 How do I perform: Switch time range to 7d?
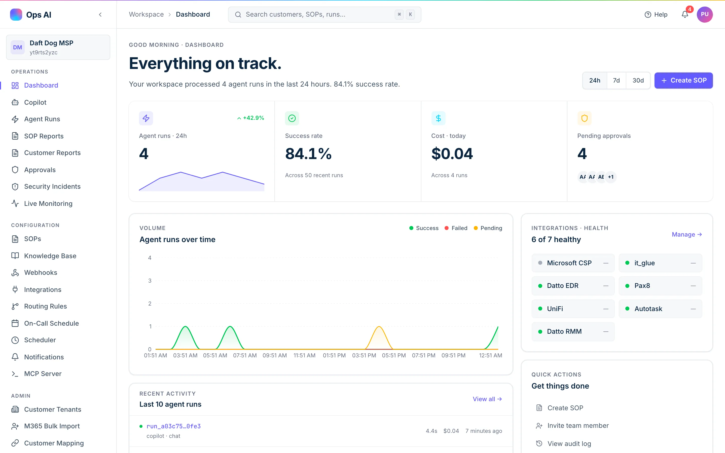point(616,80)
